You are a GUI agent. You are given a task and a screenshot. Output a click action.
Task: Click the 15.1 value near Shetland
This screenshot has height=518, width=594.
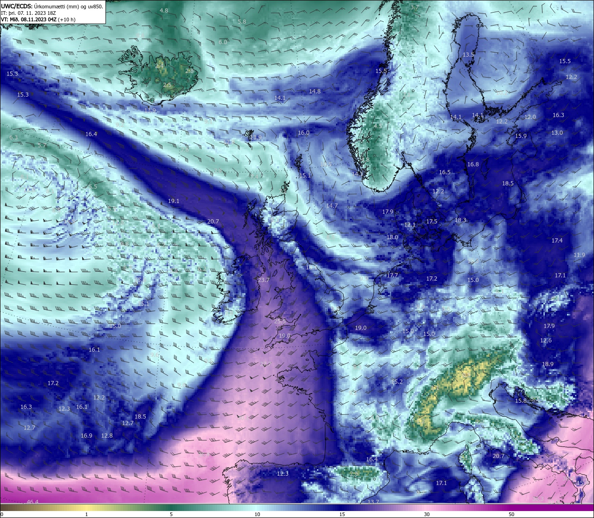pos(304,175)
